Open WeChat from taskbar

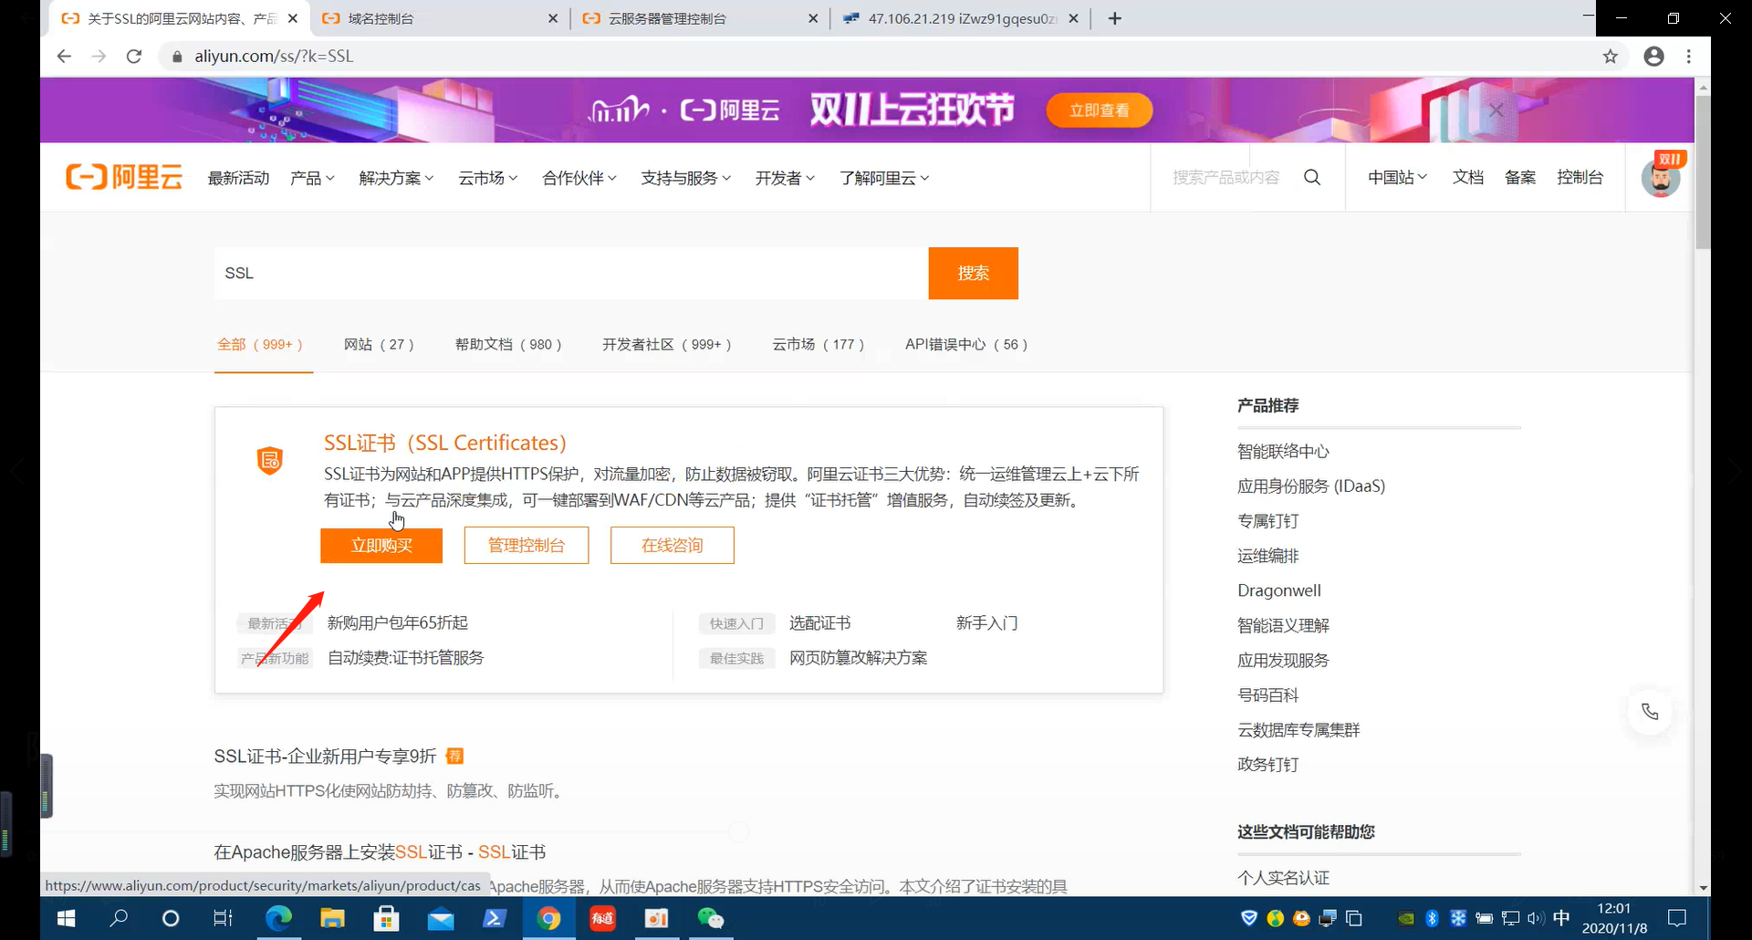click(710, 918)
